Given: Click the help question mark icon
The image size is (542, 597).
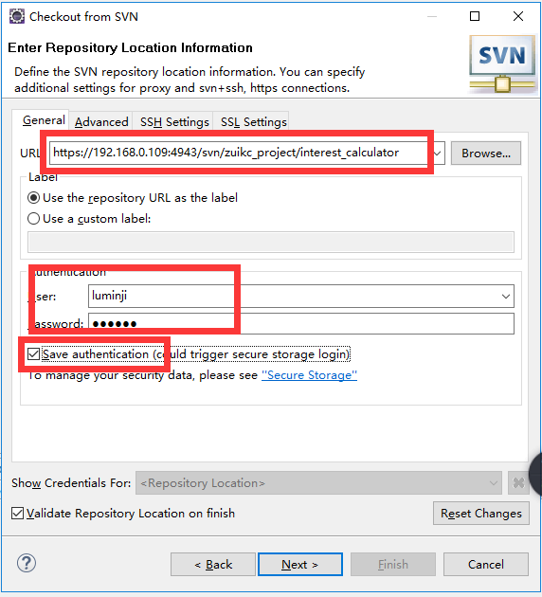Looking at the screenshot, I should click(27, 563).
